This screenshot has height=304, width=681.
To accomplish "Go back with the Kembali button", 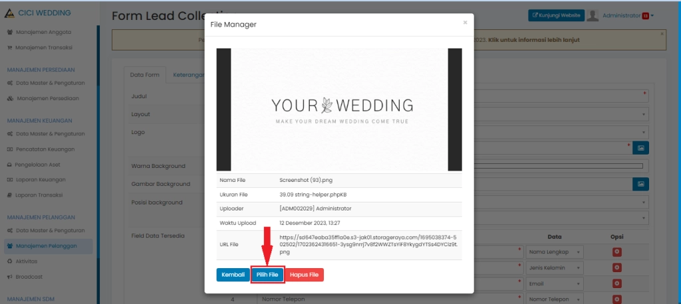I will [x=233, y=275].
